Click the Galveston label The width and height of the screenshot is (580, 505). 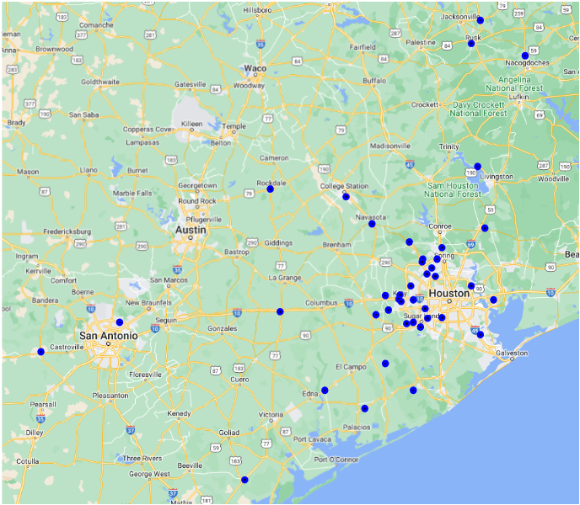click(x=512, y=353)
